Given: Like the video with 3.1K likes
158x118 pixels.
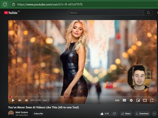Looking at the screenshot, I should [105, 114].
